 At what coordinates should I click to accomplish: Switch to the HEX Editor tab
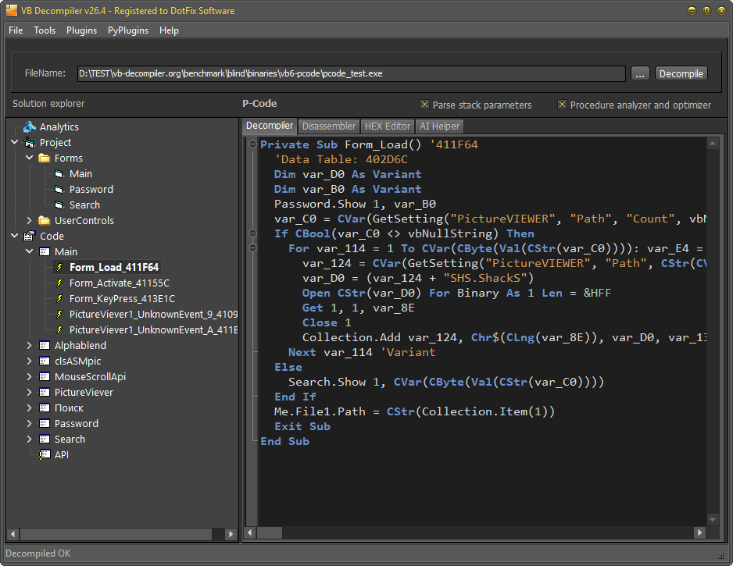tap(387, 126)
